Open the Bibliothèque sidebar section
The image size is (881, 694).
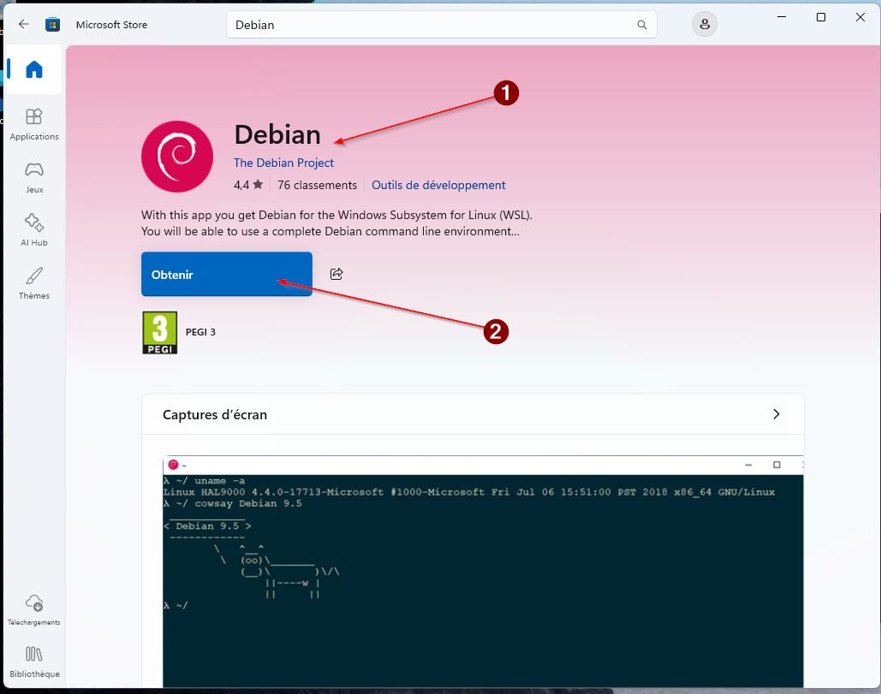coord(33,662)
